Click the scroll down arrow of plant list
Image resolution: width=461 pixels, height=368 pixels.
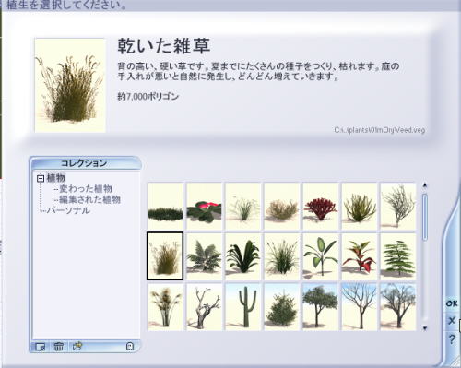click(425, 328)
